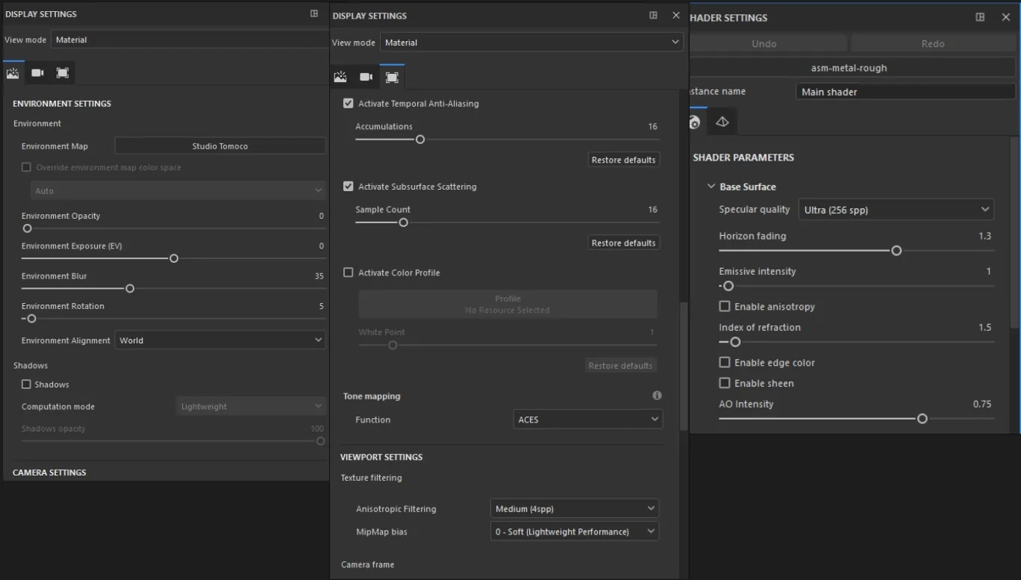Click the Shadows opacity slider handle
Screen dimensions: 1021x580
click(x=321, y=441)
